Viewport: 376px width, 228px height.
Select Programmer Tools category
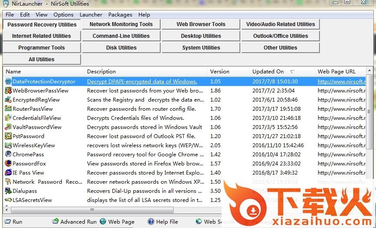pyautogui.click(x=41, y=48)
